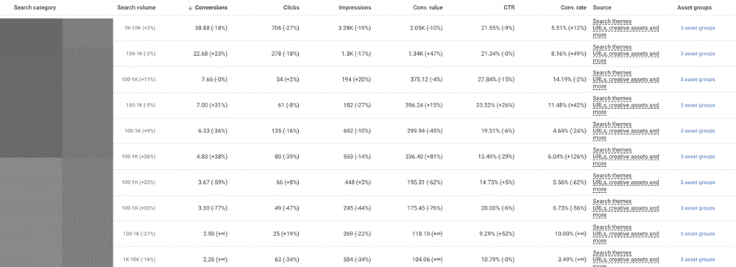Image resolution: width=736 pixels, height=267 pixels.
Task: Open asset groups link for 3.67 conversions row
Action: pos(698,182)
